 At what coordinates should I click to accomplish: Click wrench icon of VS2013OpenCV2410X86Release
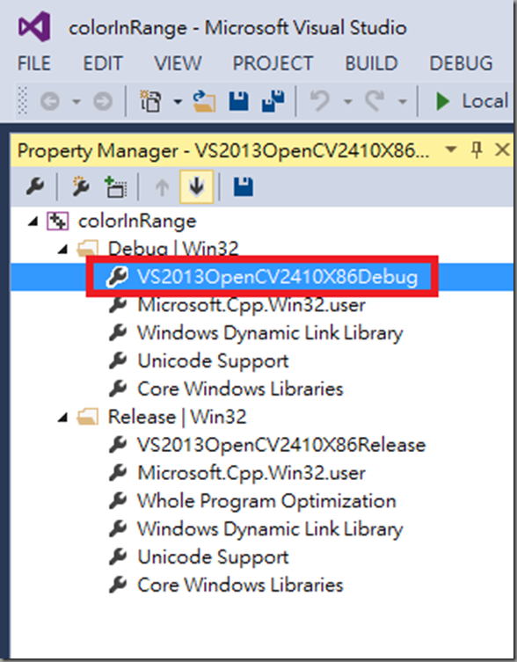click(118, 445)
